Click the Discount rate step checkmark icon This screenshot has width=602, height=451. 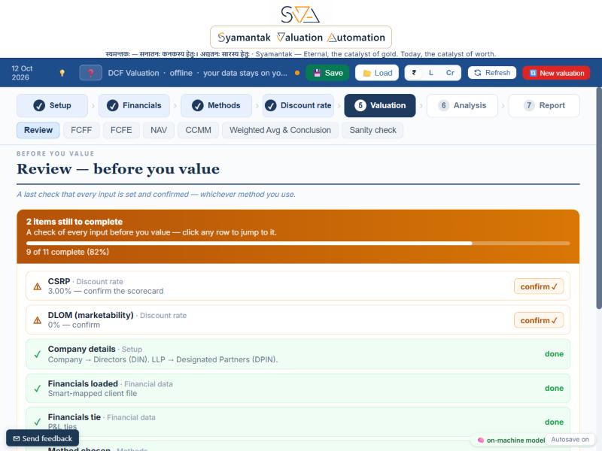point(270,105)
